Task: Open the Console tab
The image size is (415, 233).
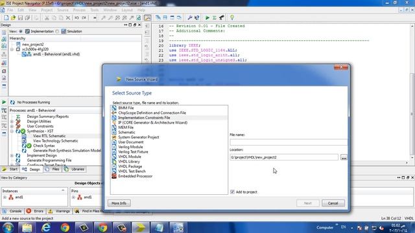Action: tap(12, 211)
